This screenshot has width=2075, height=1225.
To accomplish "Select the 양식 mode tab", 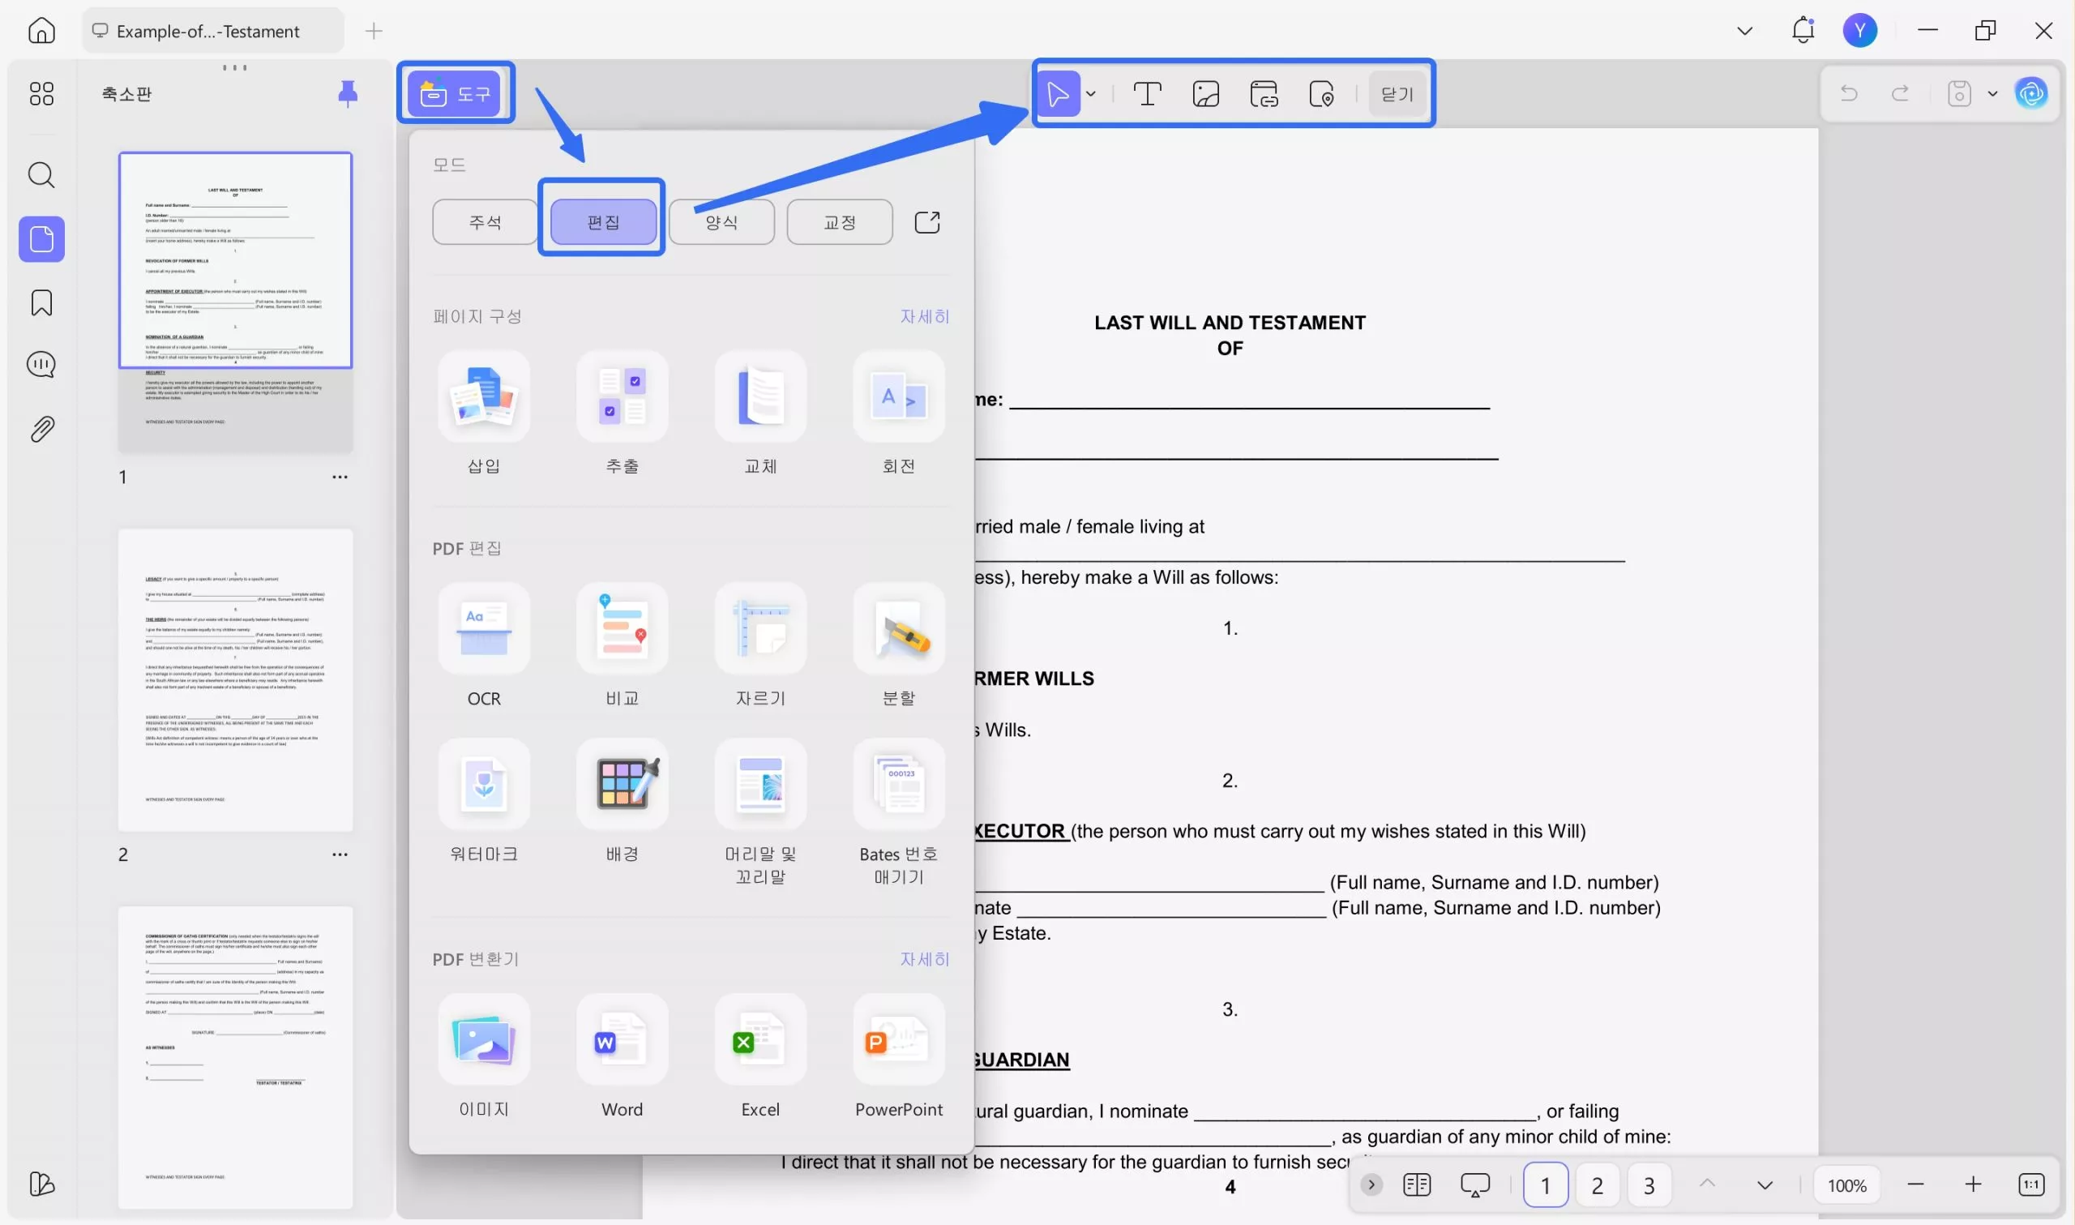I will [x=721, y=221].
